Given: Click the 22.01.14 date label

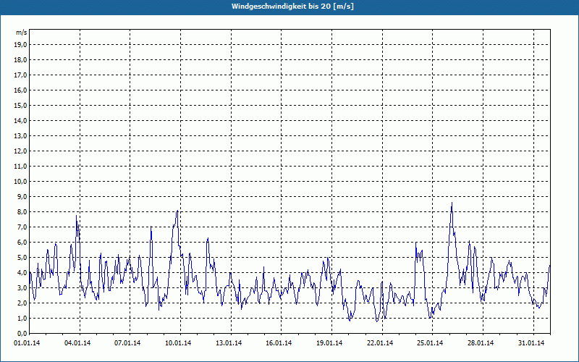Looking at the screenshot, I should tap(380, 343).
